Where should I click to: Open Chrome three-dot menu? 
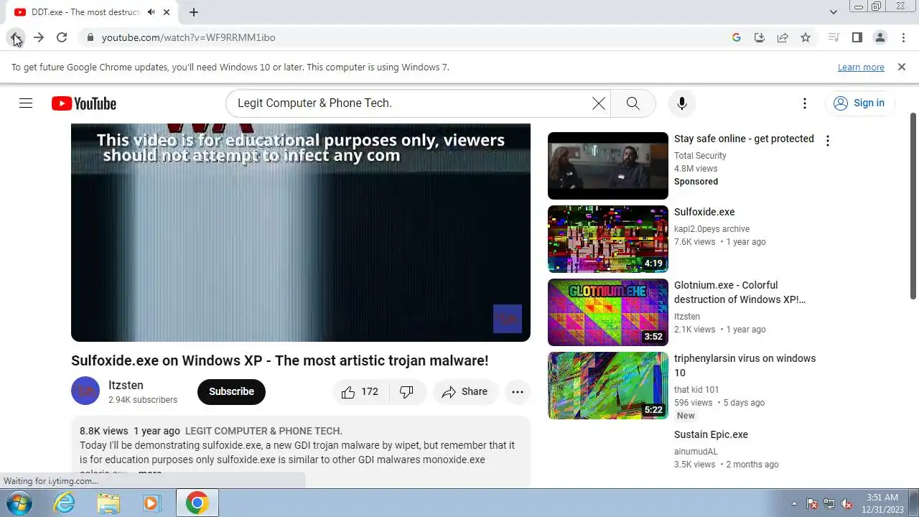pos(903,37)
